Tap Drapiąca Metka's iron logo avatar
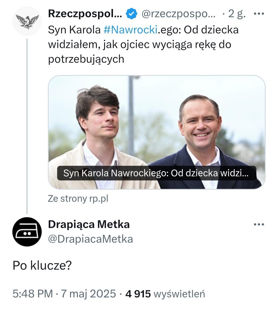This screenshot has height=316, width=278. click(27, 232)
